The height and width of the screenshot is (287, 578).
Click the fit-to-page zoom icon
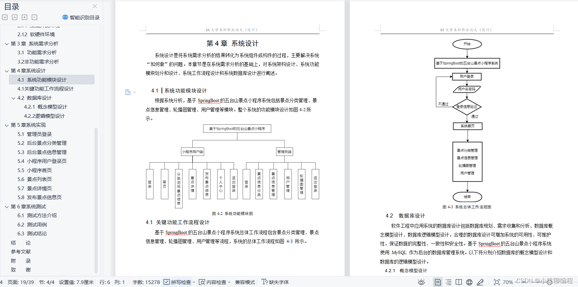497,282
